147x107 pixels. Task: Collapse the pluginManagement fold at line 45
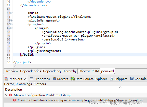pos(11,20)
